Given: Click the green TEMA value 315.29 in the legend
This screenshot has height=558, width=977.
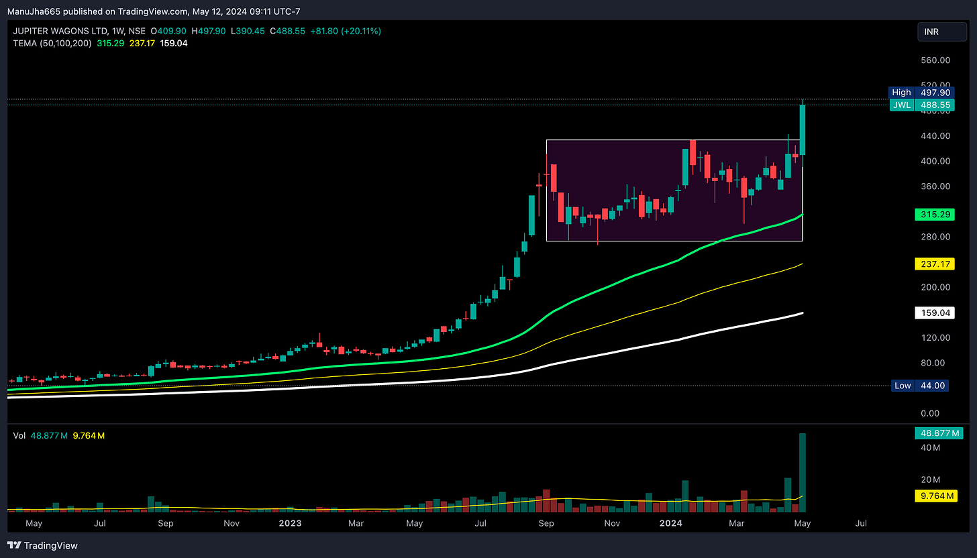Looking at the screenshot, I should [110, 43].
